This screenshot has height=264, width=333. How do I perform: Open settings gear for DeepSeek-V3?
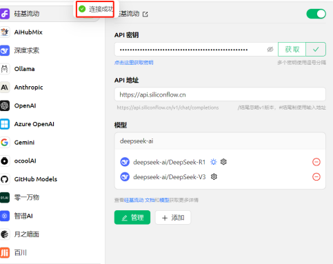(214, 176)
